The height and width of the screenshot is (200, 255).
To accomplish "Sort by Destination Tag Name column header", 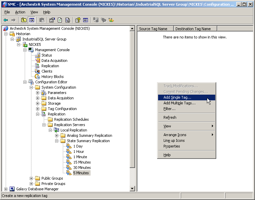I will click(x=195, y=29).
